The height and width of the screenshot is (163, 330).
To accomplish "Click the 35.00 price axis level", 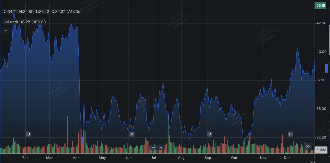I will pyautogui.click(x=321, y=109).
